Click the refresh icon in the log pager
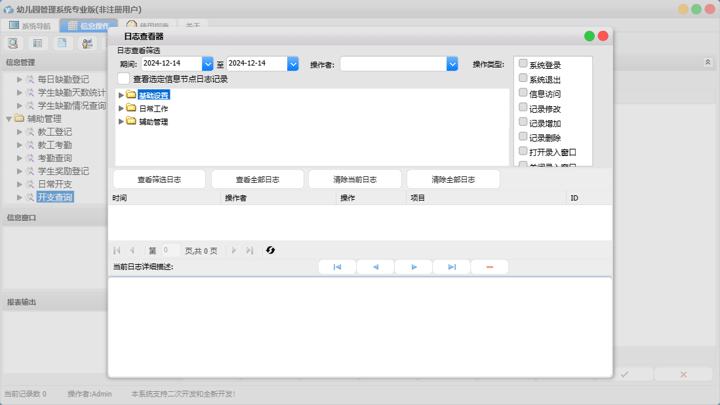This screenshot has height=405, width=720. pyautogui.click(x=270, y=250)
